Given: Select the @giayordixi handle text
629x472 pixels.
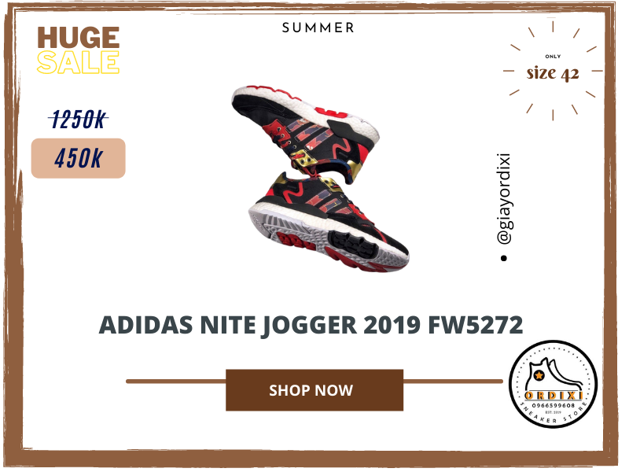Looking at the screenshot, I should point(504,199).
